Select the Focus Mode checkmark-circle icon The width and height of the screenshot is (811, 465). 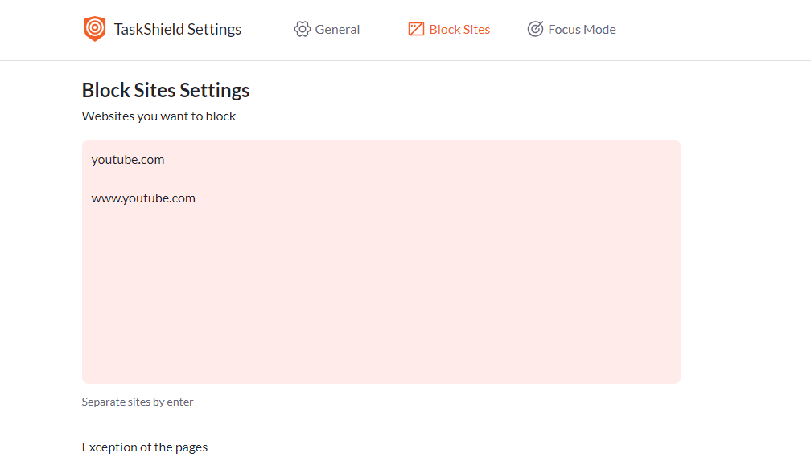[535, 29]
